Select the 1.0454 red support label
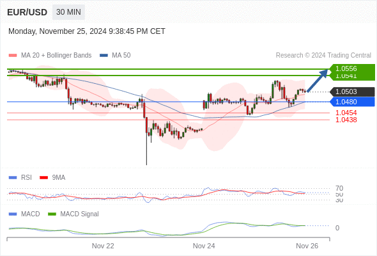377x256 pixels. (346, 113)
